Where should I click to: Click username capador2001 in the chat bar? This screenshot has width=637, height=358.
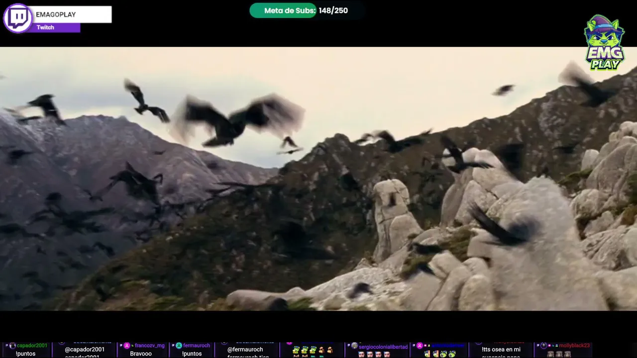click(x=32, y=346)
